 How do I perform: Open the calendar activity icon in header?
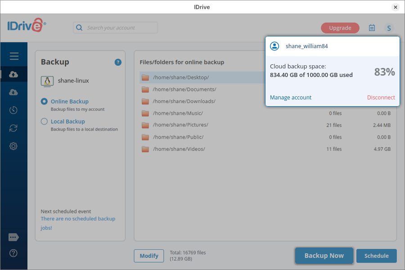372,28
